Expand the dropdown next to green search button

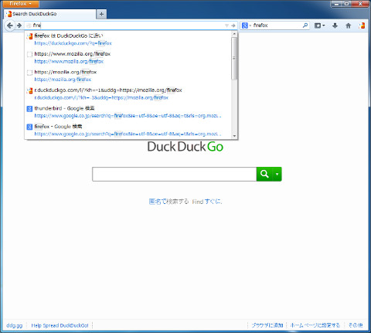coord(277,174)
